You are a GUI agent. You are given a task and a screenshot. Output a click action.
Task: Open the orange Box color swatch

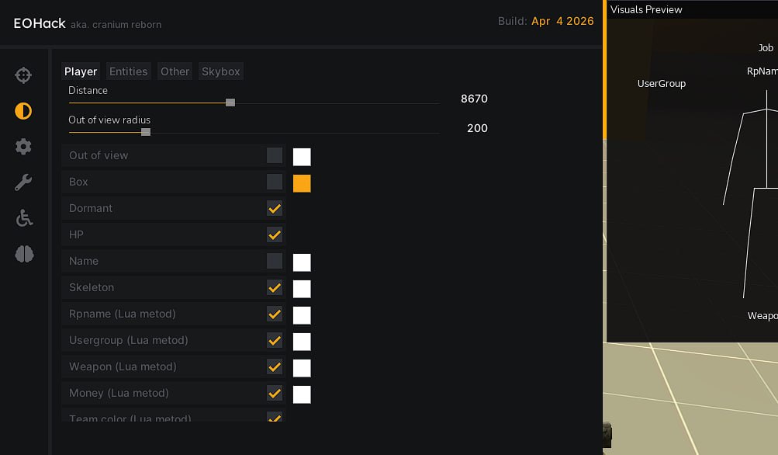pyautogui.click(x=302, y=183)
